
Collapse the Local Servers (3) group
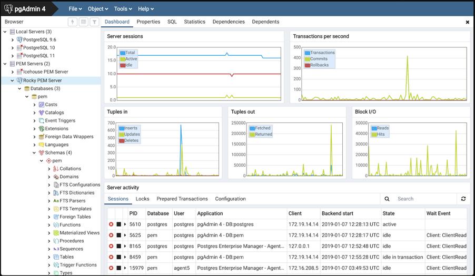click(x=5, y=32)
